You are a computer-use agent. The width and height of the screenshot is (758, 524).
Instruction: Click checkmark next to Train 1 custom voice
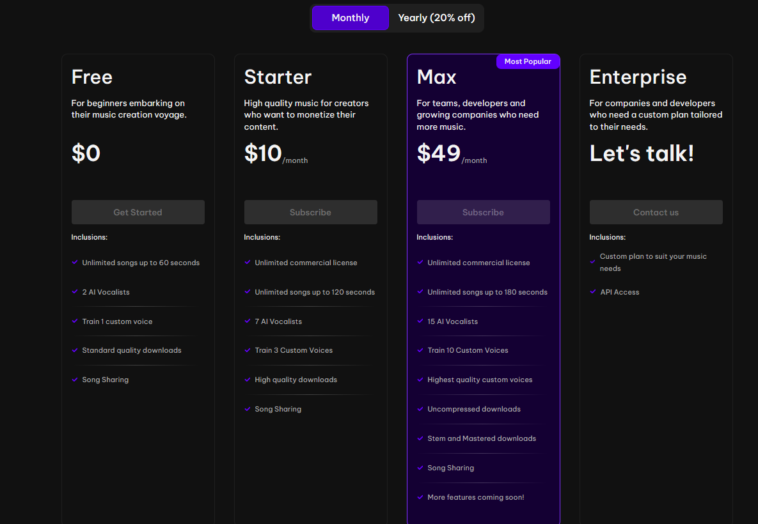pos(75,321)
